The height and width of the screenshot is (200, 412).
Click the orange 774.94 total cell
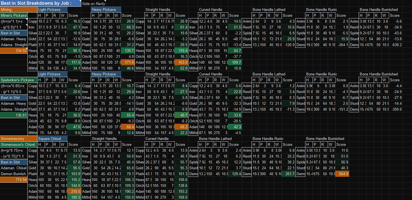pyautogui.click(x=14, y=180)
